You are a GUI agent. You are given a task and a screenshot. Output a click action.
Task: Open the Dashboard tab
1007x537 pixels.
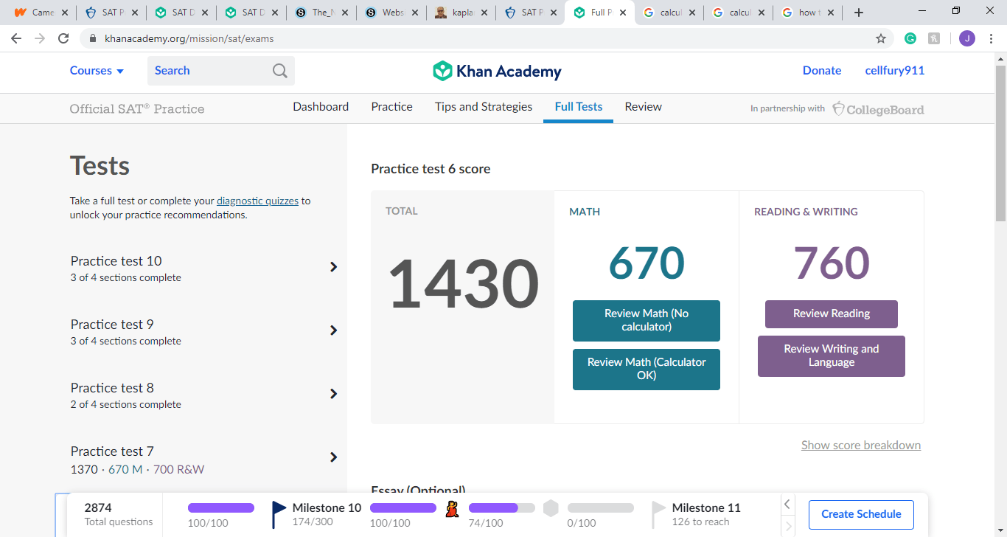[321, 107]
